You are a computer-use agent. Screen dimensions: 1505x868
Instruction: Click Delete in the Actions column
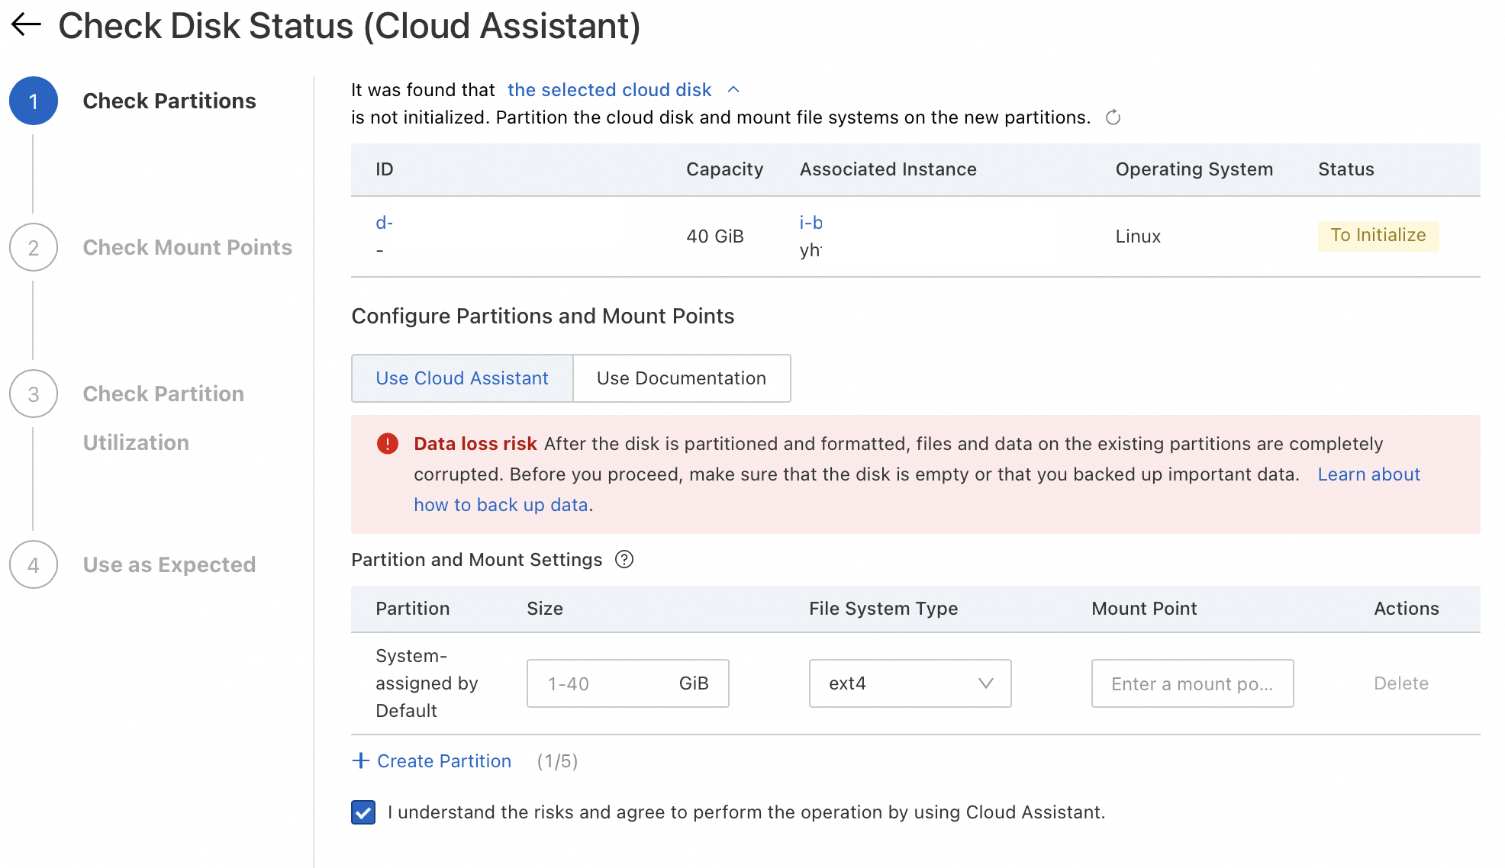pos(1401,683)
